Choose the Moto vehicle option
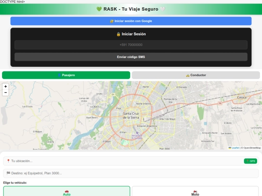262x196 pixels. pyautogui.click(x=195, y=192)
